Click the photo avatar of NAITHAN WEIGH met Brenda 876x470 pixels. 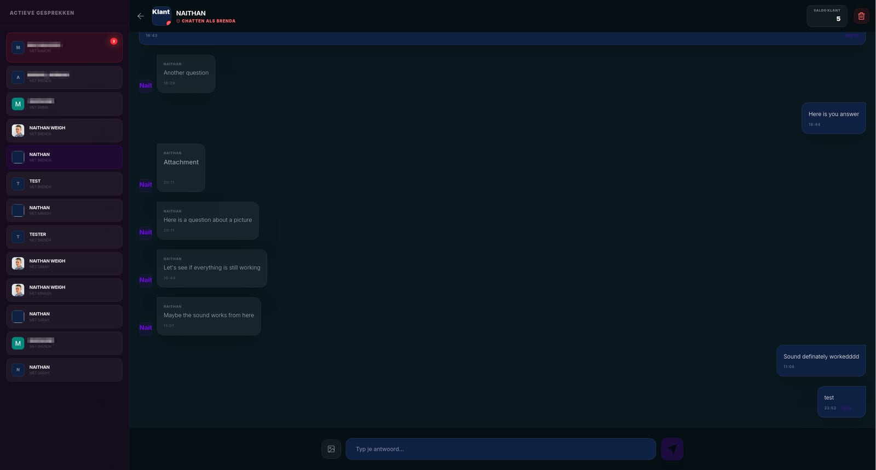(18, 130)
